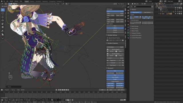
Task: Open the Pose Options dropdown
Action: pos(122,4)
